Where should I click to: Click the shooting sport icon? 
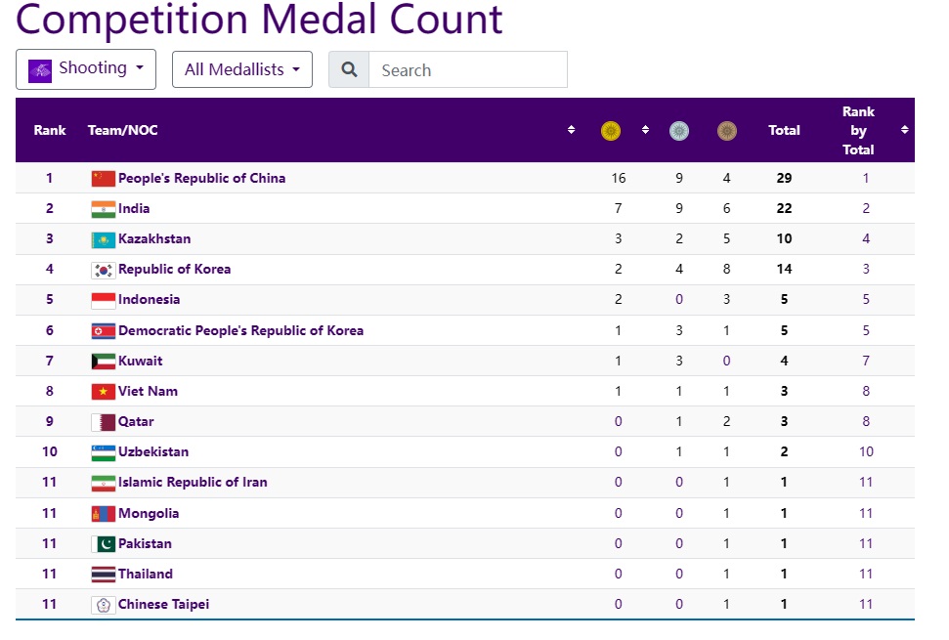tap(40, 69)
